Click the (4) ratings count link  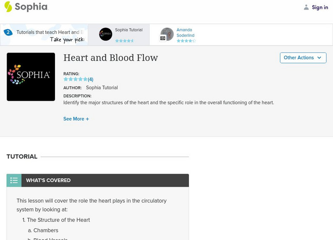point(90,79)
